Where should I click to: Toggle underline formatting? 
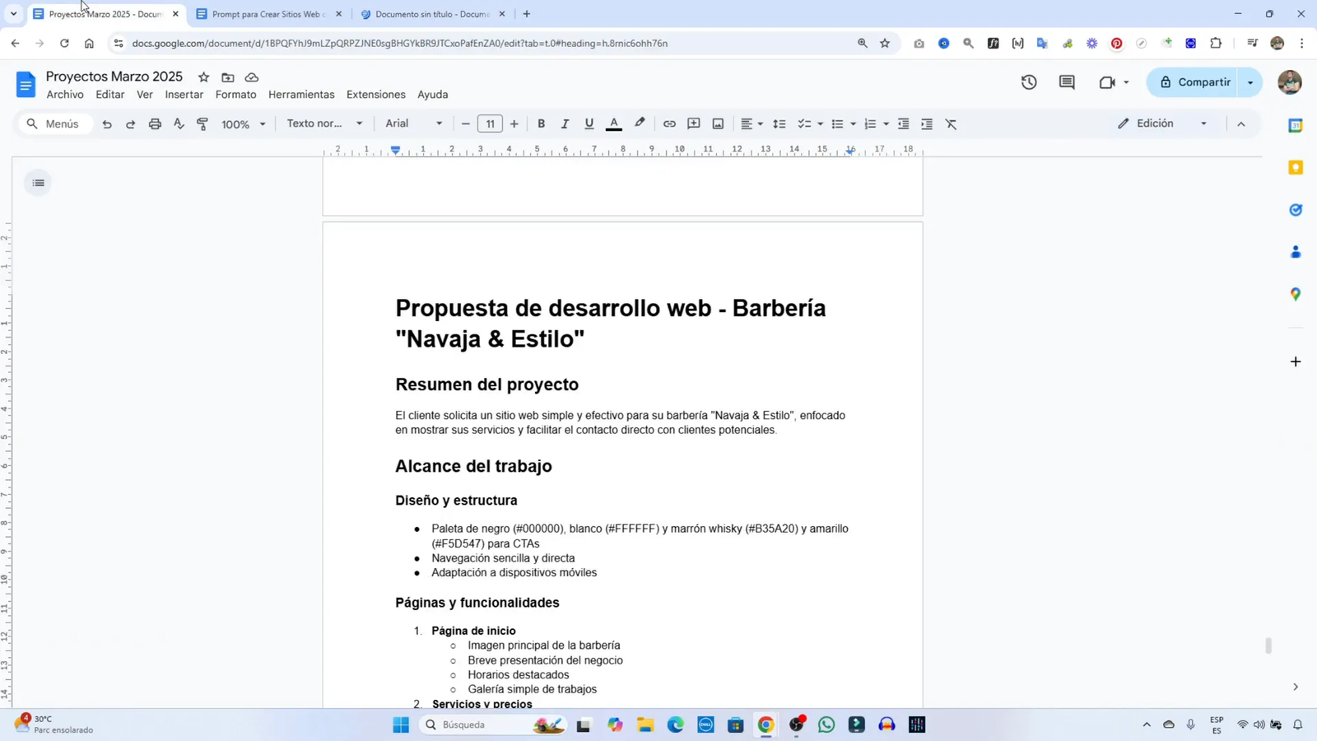(x=589, y=123)
